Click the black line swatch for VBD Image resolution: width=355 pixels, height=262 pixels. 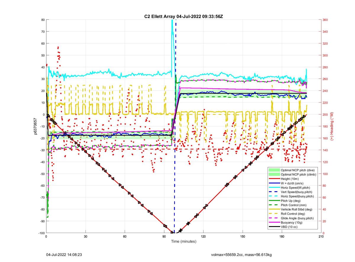point(274,227)
